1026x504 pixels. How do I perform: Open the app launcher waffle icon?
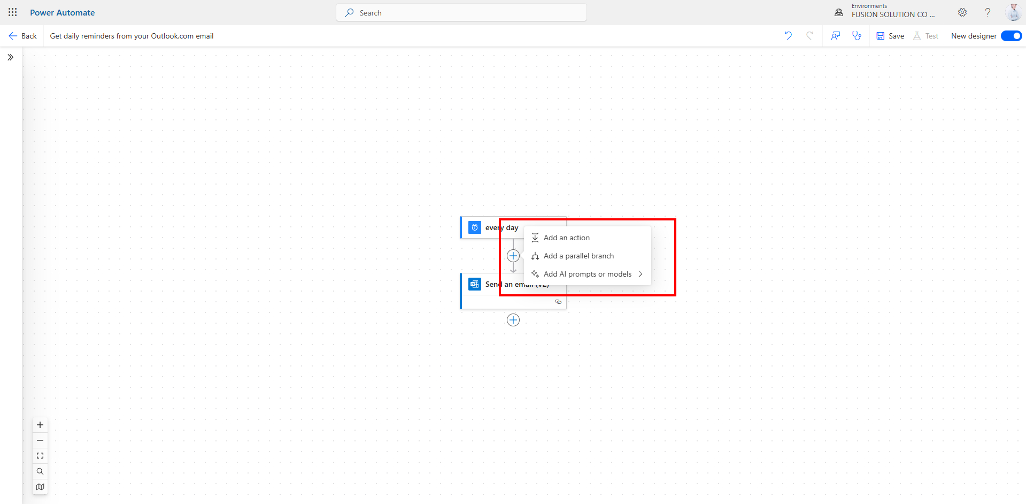(x=13, y=12)
